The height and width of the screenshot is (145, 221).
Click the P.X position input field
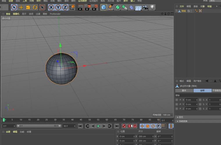click(x=191, y=100)
